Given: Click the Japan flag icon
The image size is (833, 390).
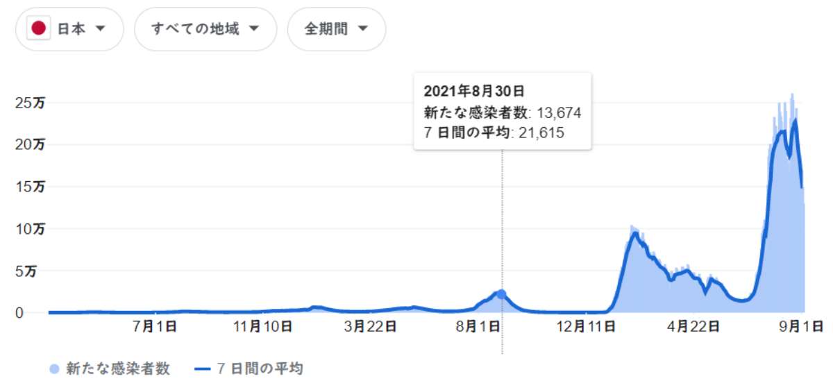Looking at the screenshot, I should tap(39, 29).
